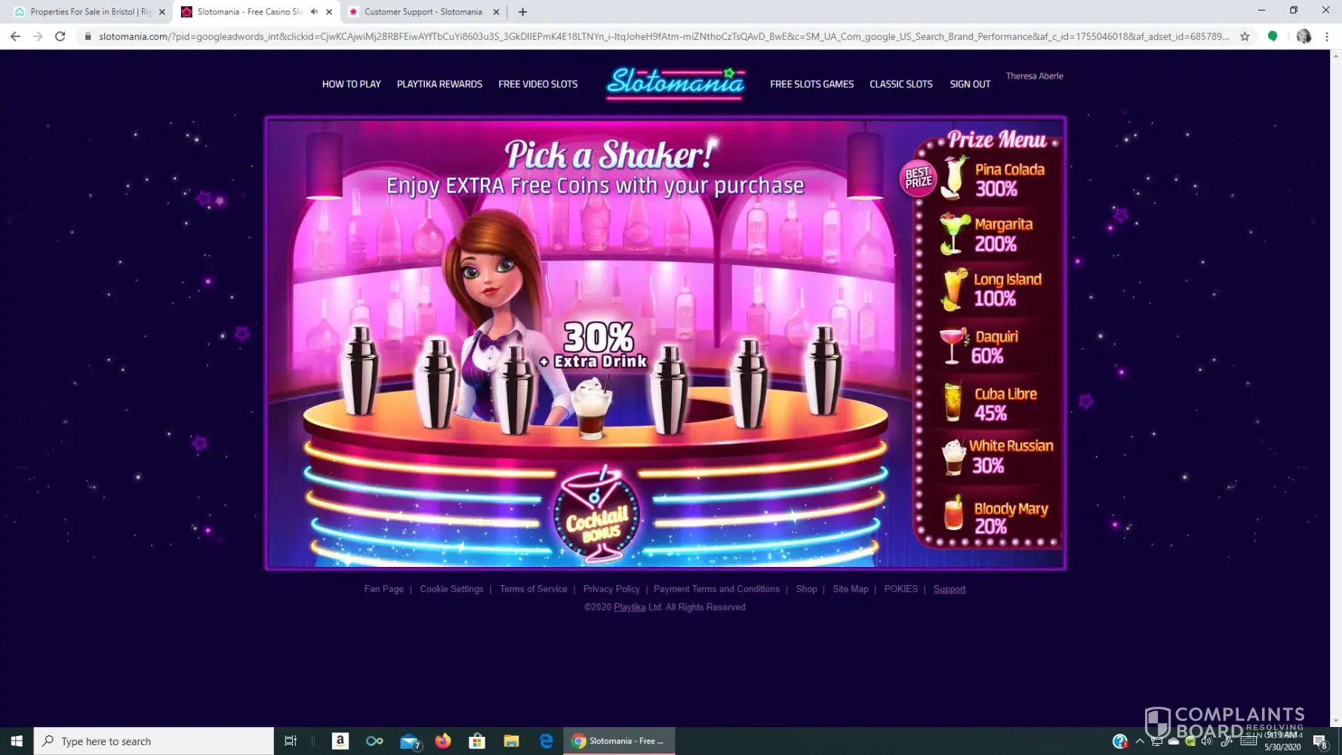The image size is (1342, 755).
Task: Switch to Customer Support - Slotomania tab
Action: (423, 12)
